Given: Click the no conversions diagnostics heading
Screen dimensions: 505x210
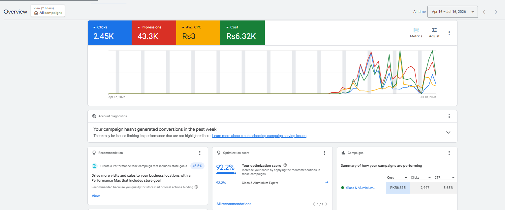Looking at the screenshot, I should tap(155, 129).
